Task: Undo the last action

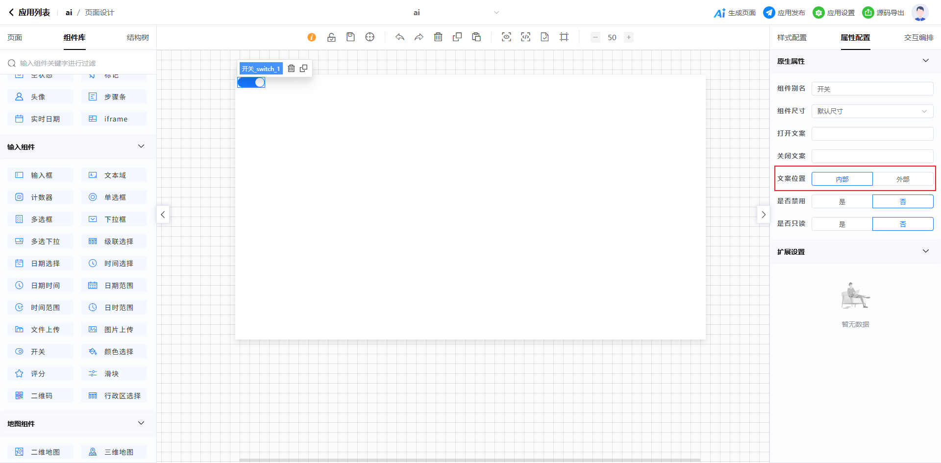Action: [x=400, y=37]
